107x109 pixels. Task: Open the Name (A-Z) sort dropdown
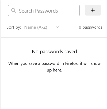[x=41, y=27]
